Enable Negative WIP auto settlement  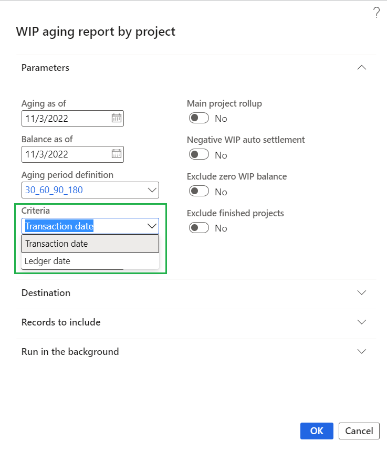click(199, 155)
